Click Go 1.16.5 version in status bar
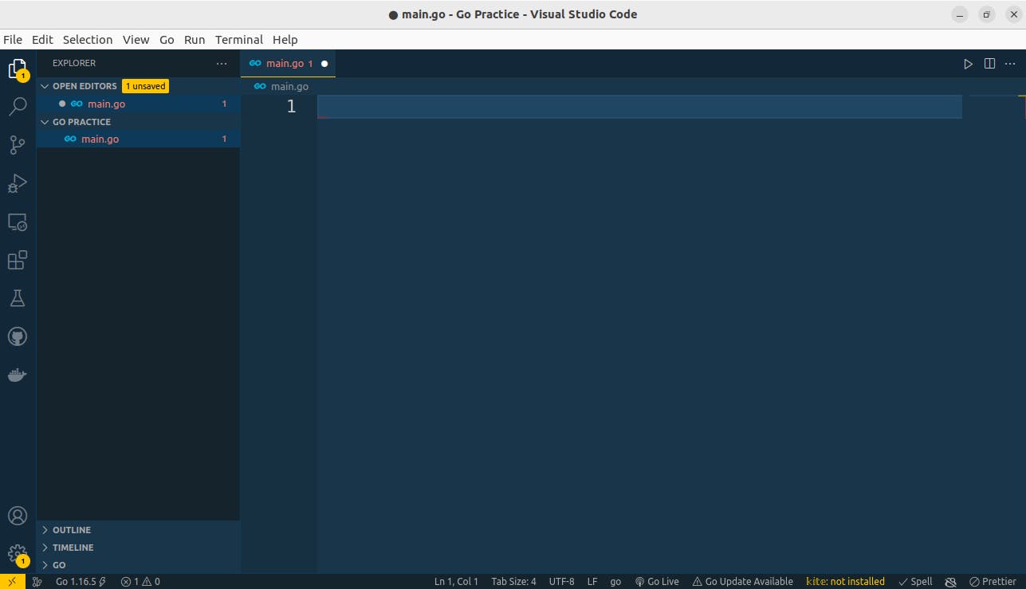 tap(81, 582)
